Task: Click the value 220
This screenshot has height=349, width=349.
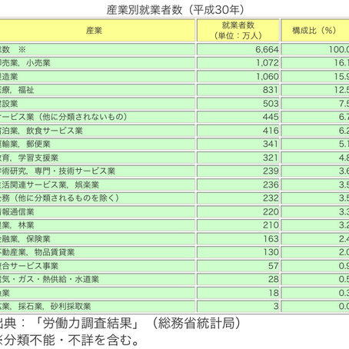Action: (x=271, y=212)
